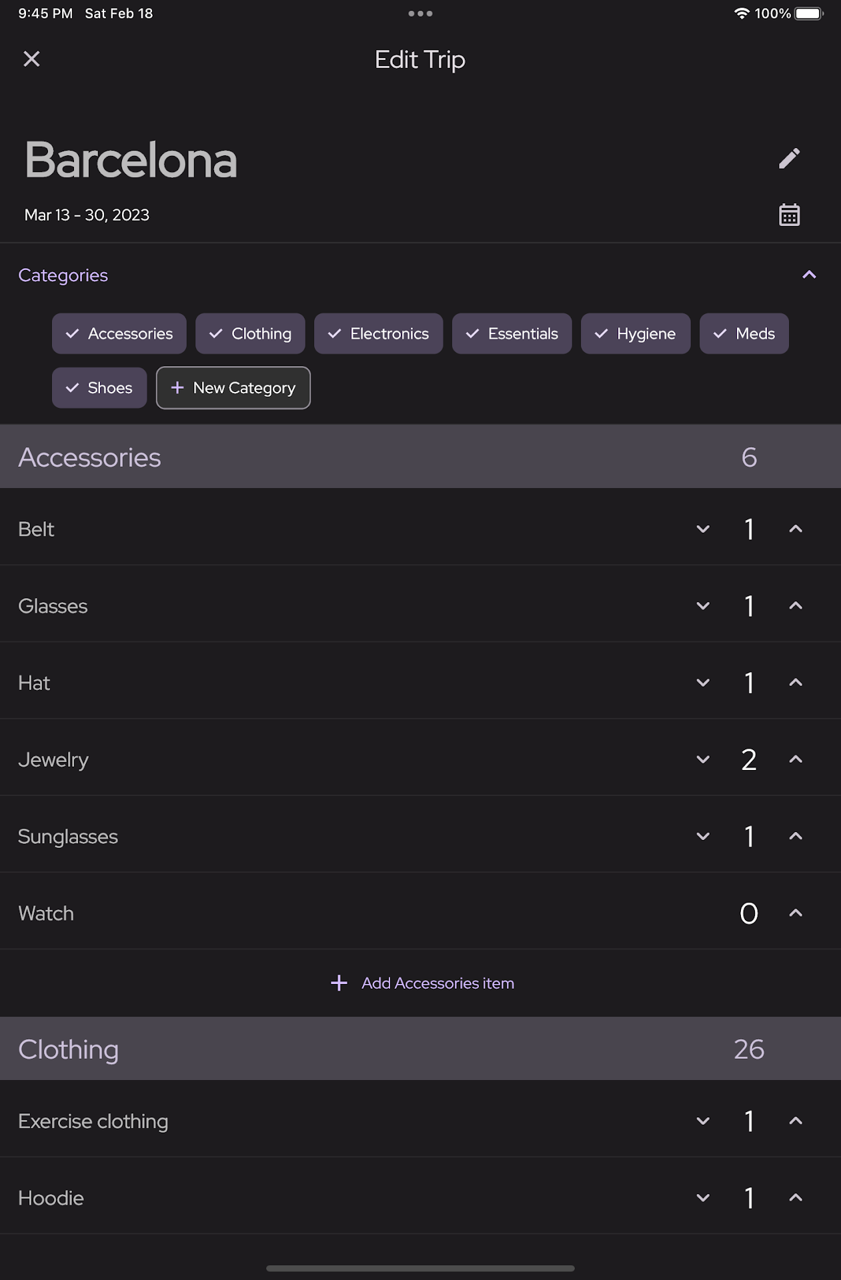The height and width of the screenshot is (1280, 841).
Task: Tap the battery indicator
Action: tap(809, 13)
